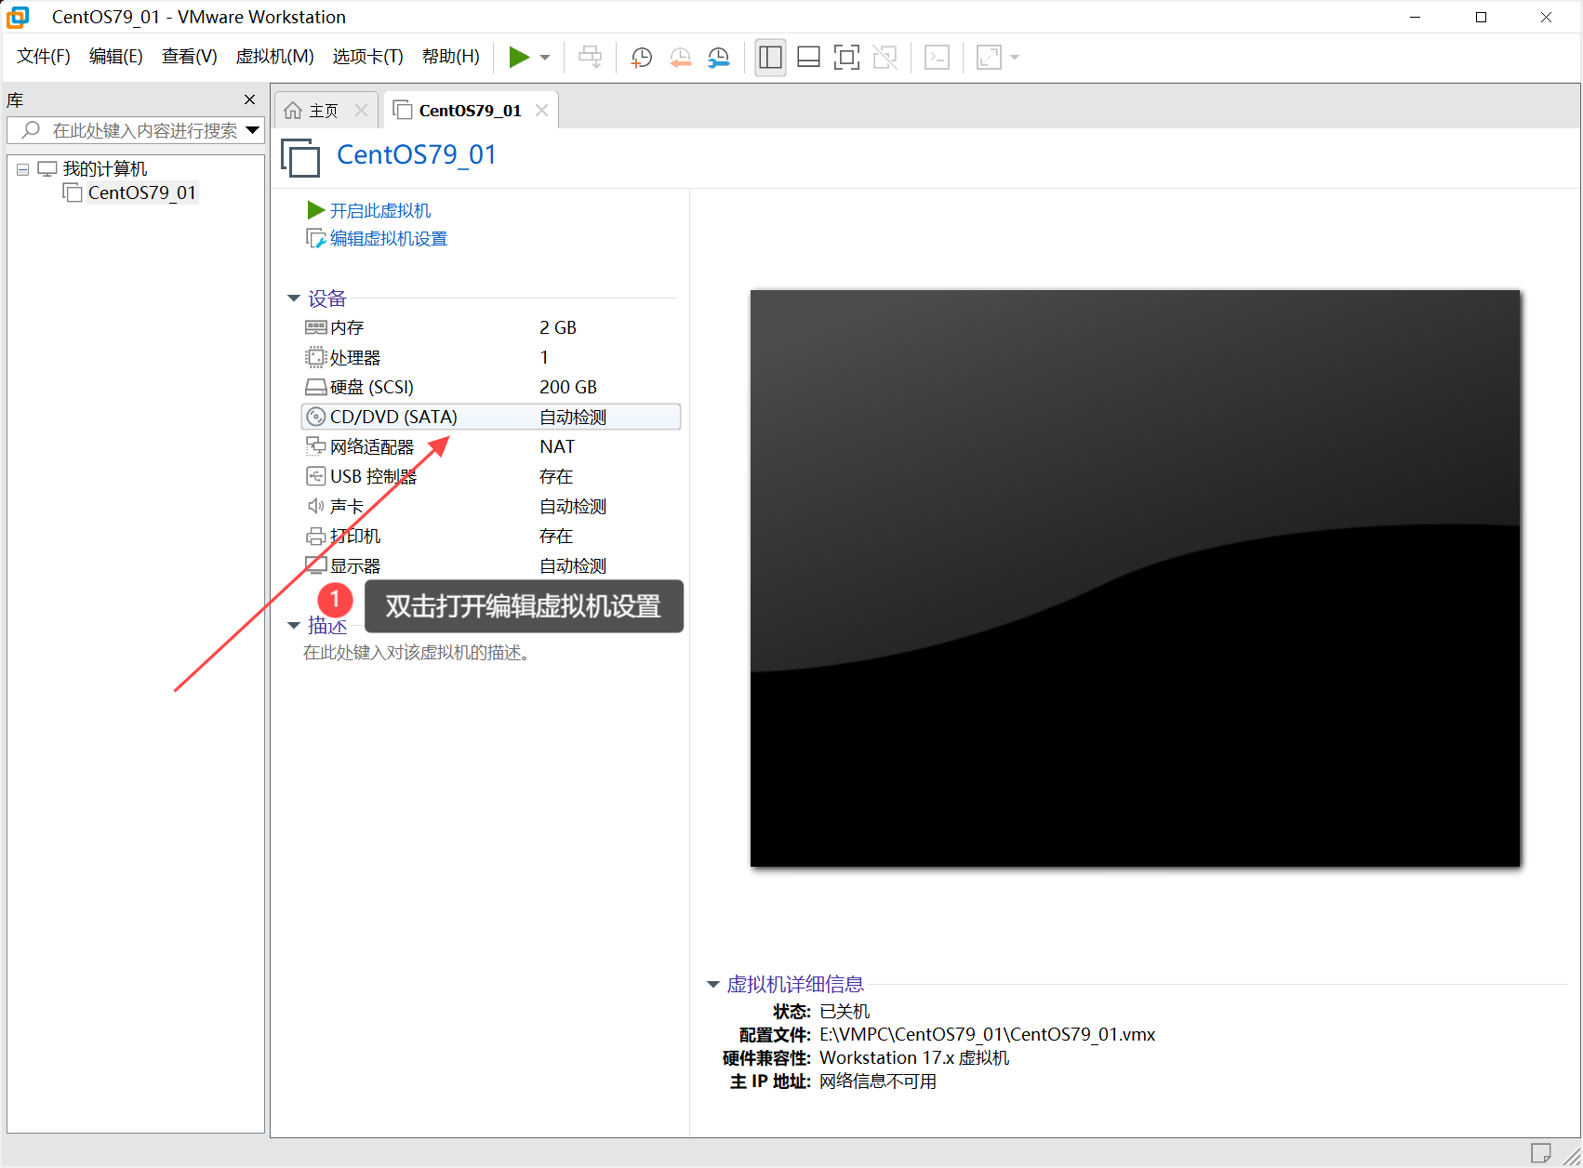Image resolution: width=1583 pixels, height=1168 pixels.
Task: Click the disk icon beside 硬盘 (SCSI)
Action: [x=316, y=387]
